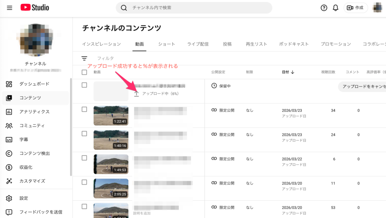This screenshot has width=386, height=218.
Task: Open the notifications bell
Action: (335, 8)
